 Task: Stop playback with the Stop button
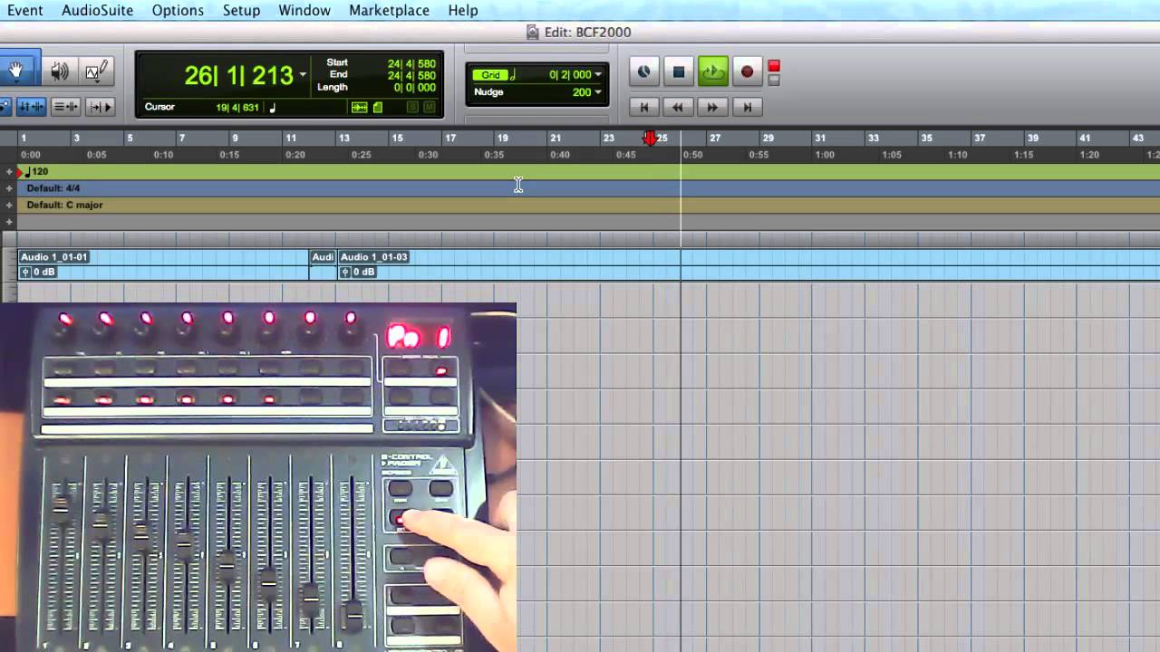click(678, 72)
